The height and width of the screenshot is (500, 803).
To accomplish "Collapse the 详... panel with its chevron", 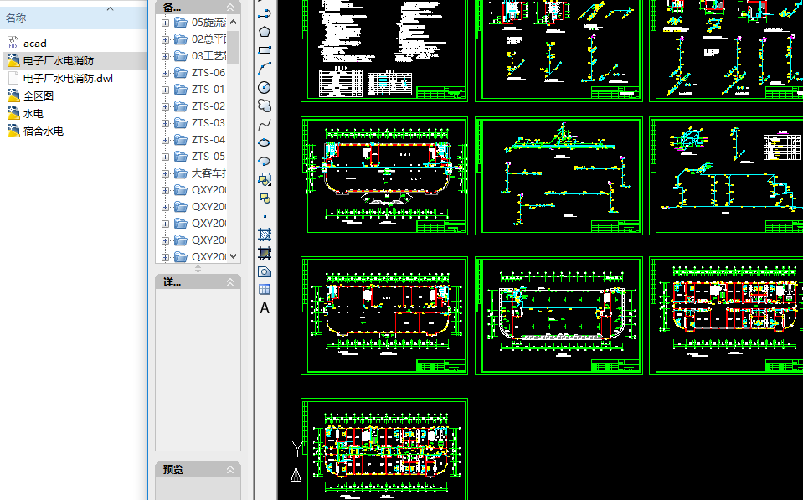I will click(x=230, y=282).
